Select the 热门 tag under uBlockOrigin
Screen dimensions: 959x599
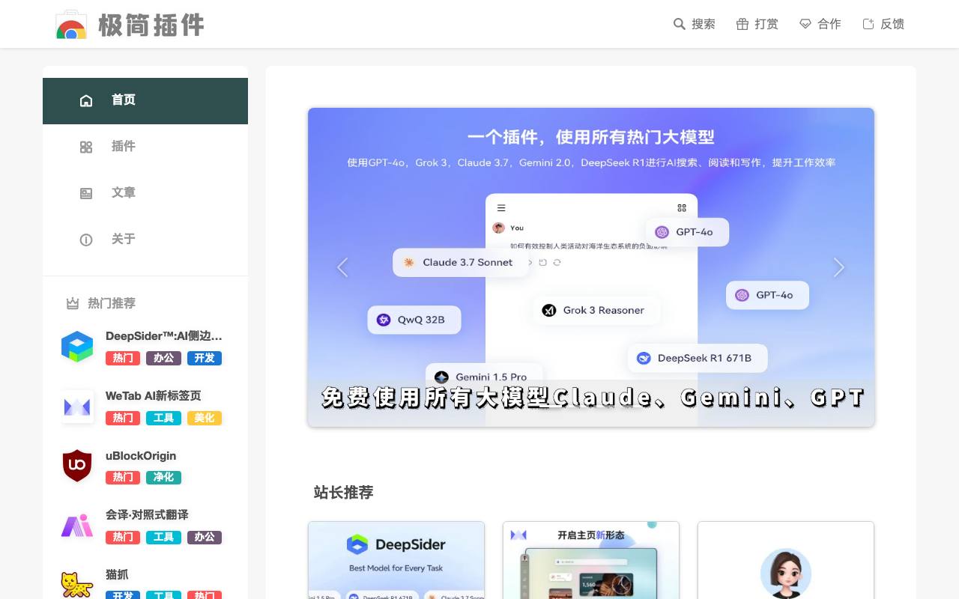coord(123,477)
